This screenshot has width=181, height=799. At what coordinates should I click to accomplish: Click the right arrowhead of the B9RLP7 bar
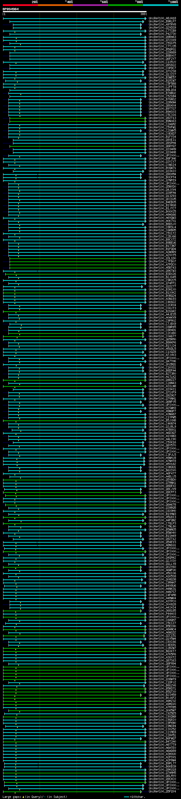[143, 22]
